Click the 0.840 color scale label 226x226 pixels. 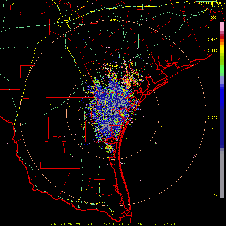point(213,62)
